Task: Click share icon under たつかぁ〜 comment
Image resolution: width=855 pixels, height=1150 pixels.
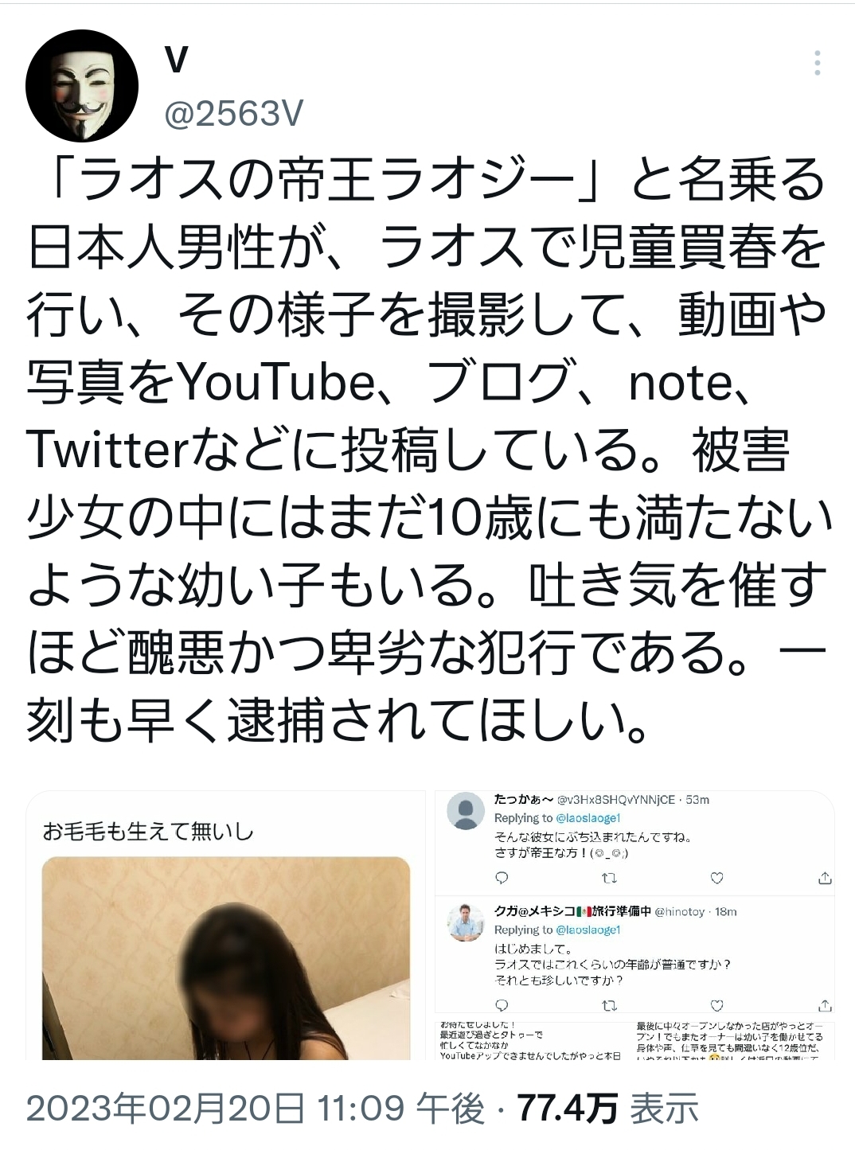Action: pyautogui.click(x=825, y=878)
